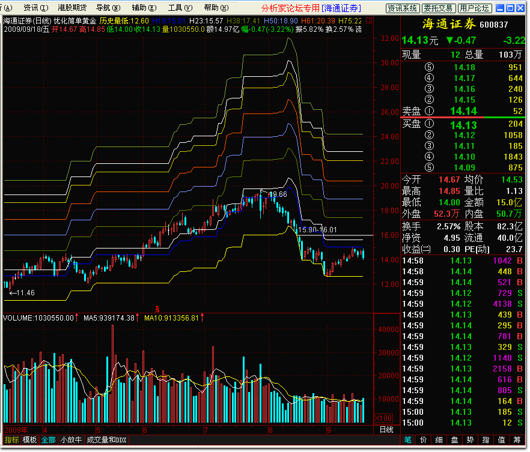Click the 换手 2.57% value
Viewport: 530px width, 452px height.
tap(448, 227)
